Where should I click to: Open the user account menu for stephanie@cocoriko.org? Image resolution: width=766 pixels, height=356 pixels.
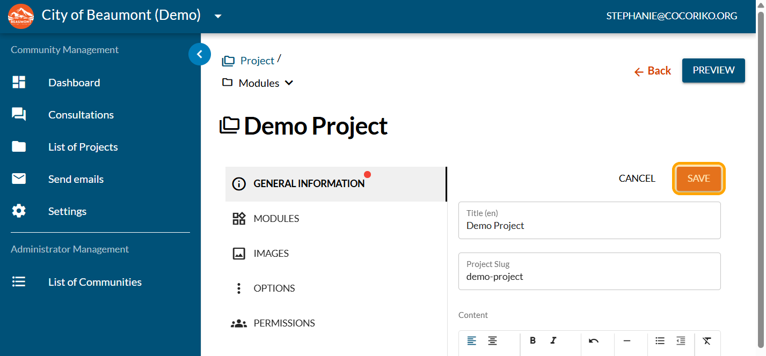coord(672,16)
